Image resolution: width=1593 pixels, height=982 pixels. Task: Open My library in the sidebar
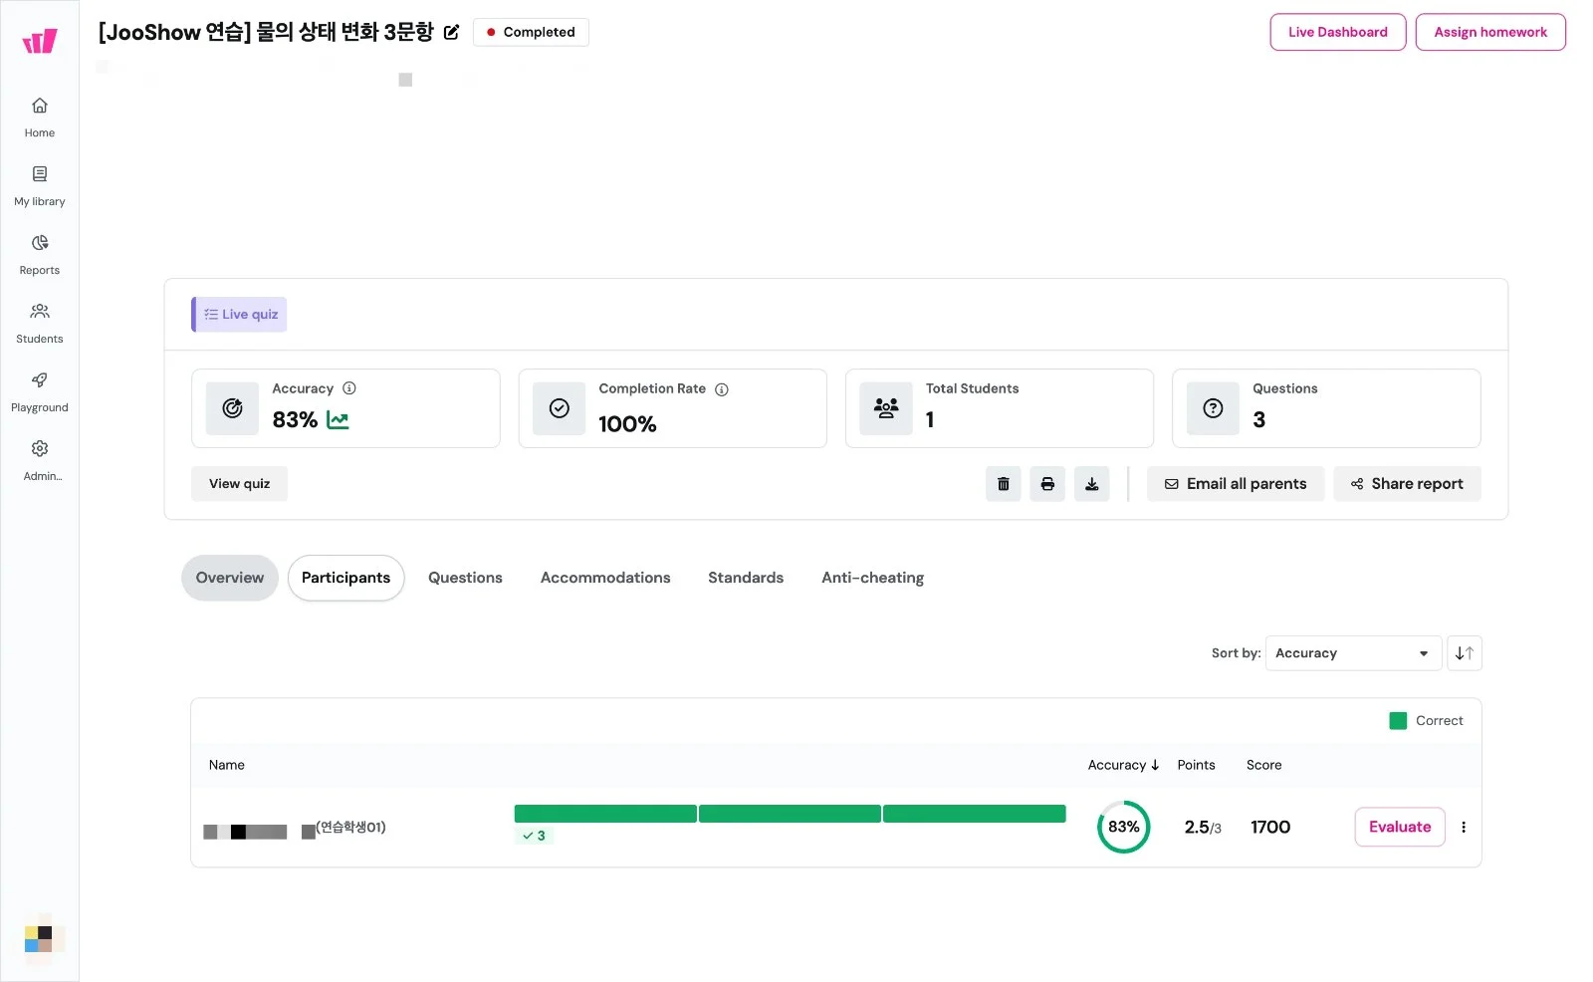(x=40, y=185)
